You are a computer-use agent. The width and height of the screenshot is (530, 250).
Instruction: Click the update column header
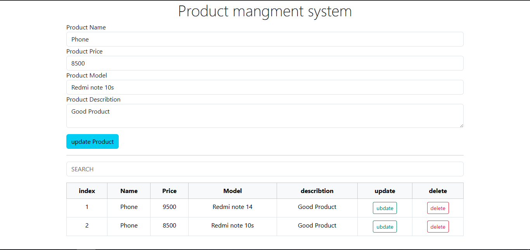[385, 191]
